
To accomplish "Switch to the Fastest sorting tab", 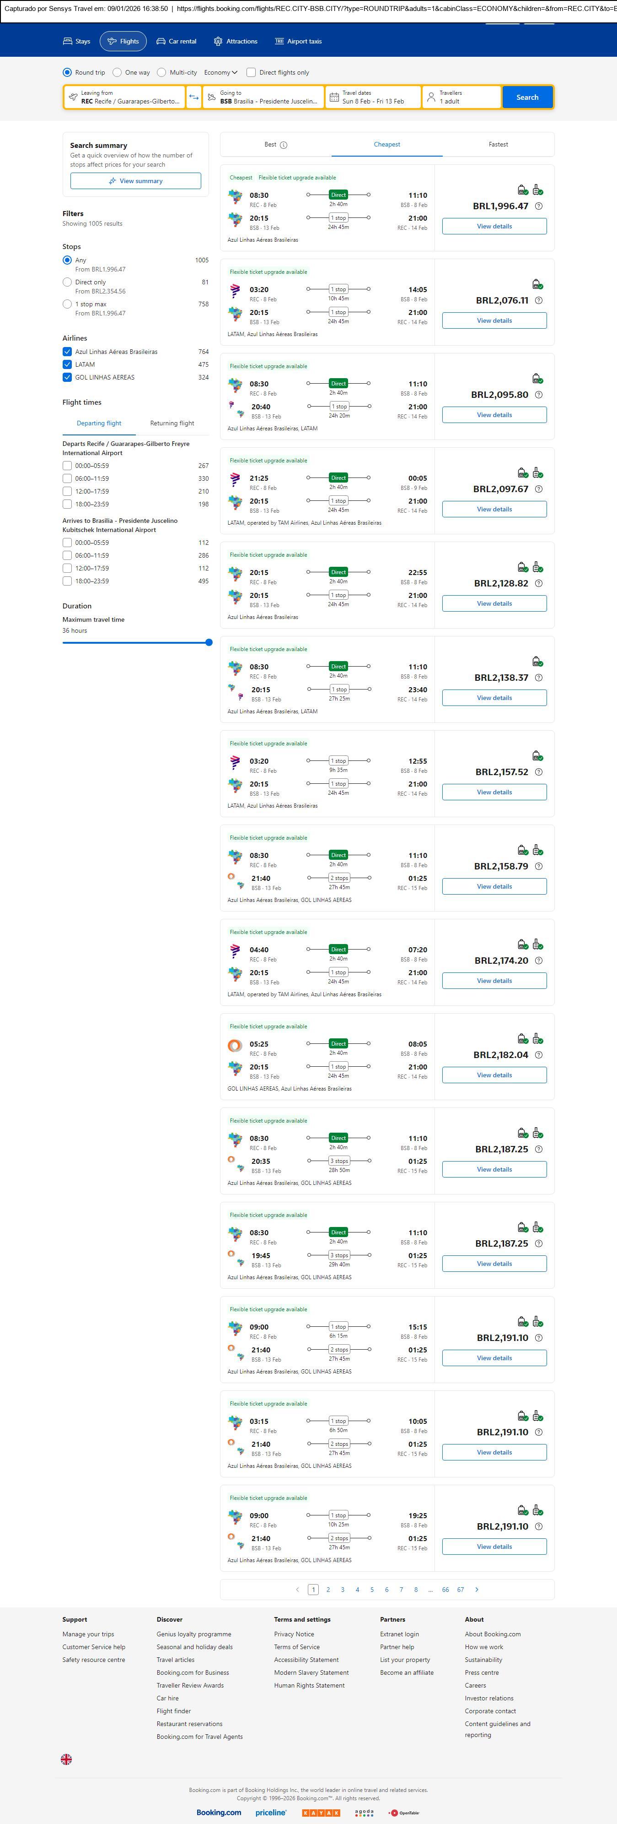I will pos(498,145).
